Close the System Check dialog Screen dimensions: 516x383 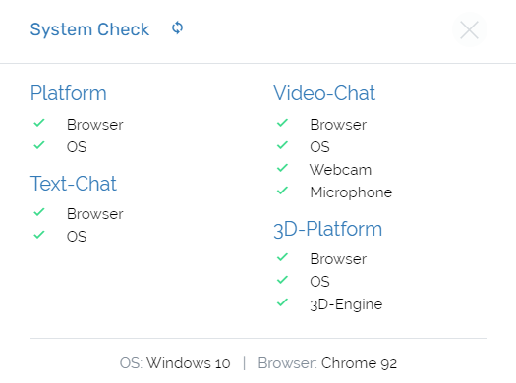tap(469, 29)
